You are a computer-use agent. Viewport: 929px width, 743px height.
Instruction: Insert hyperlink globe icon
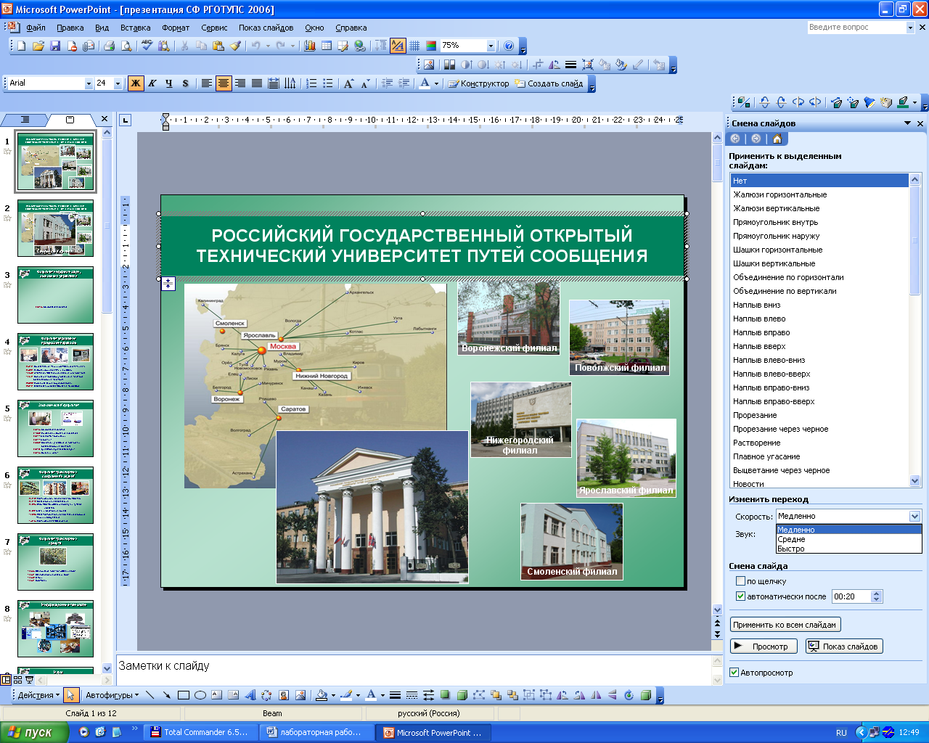(360, 46)
